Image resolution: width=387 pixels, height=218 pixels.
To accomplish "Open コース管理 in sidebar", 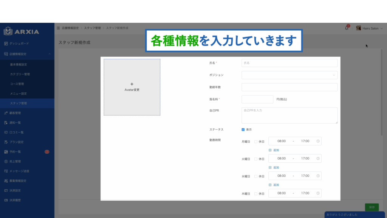I will click(17, 84).
